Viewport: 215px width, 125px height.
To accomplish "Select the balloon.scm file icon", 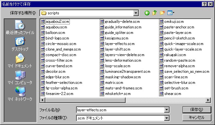I will tap(43, 33).
